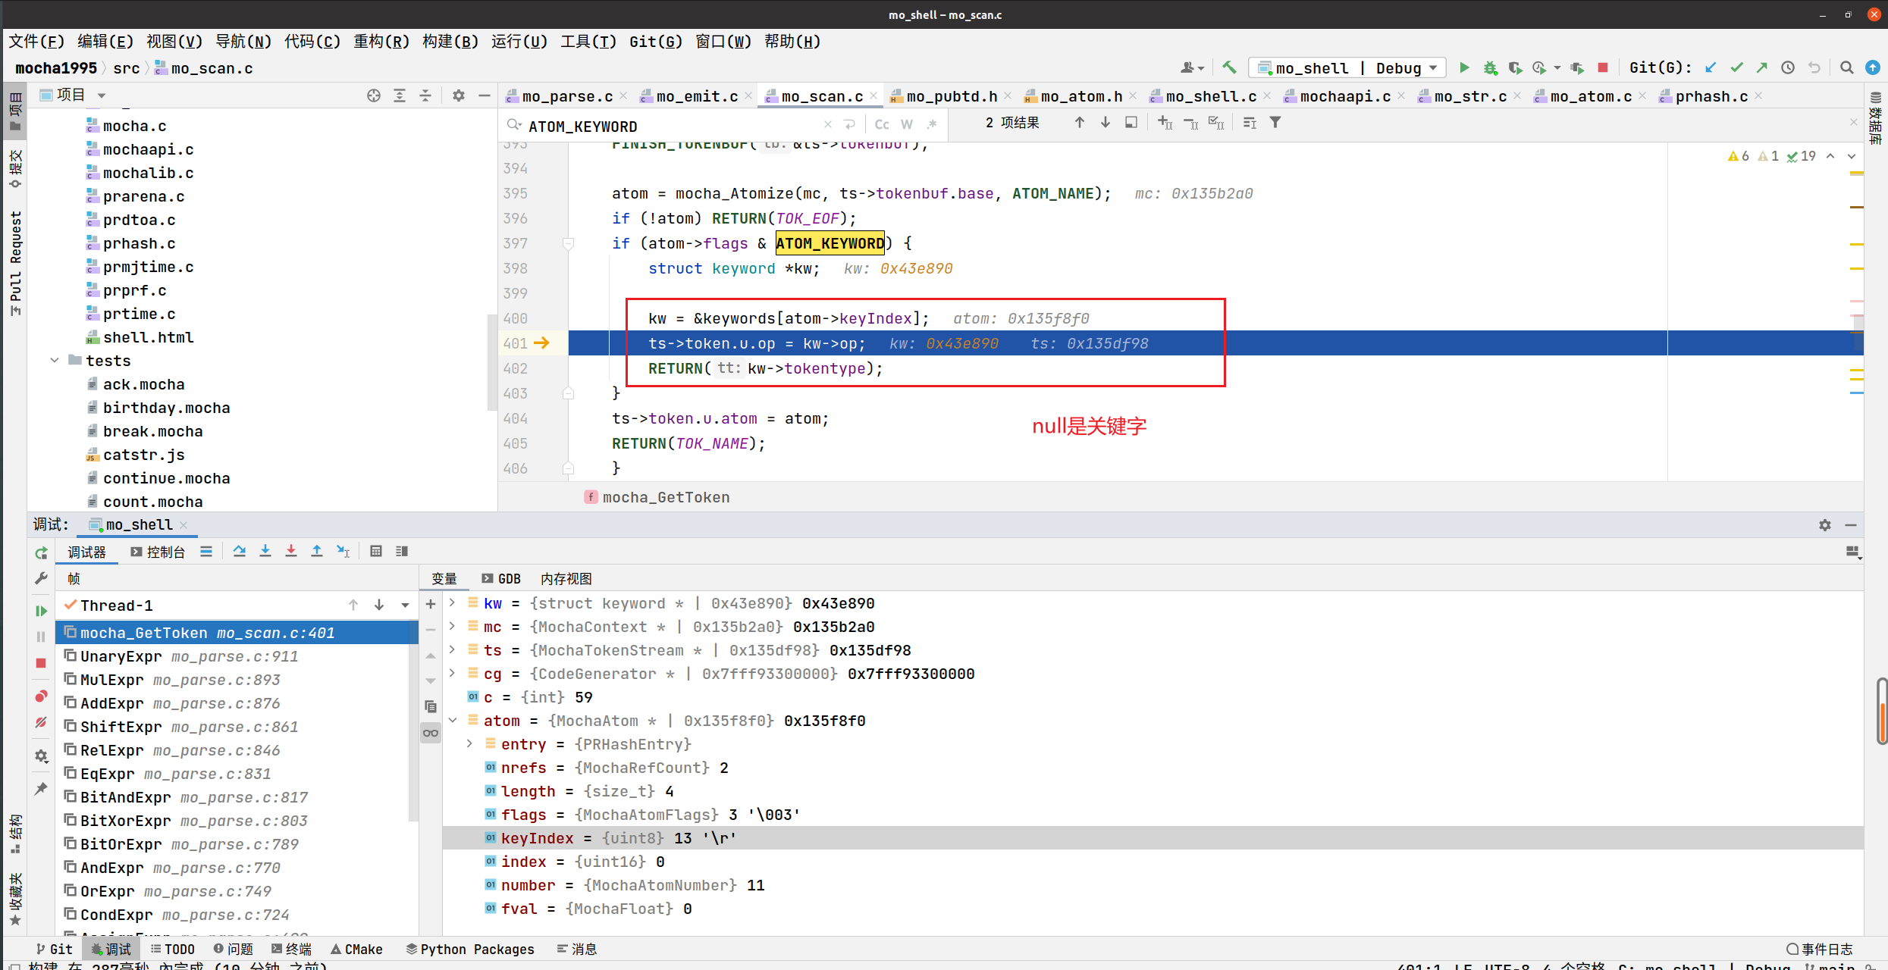Update project with Git blue arrow
1888x970 pixels.
(1711, 68)
